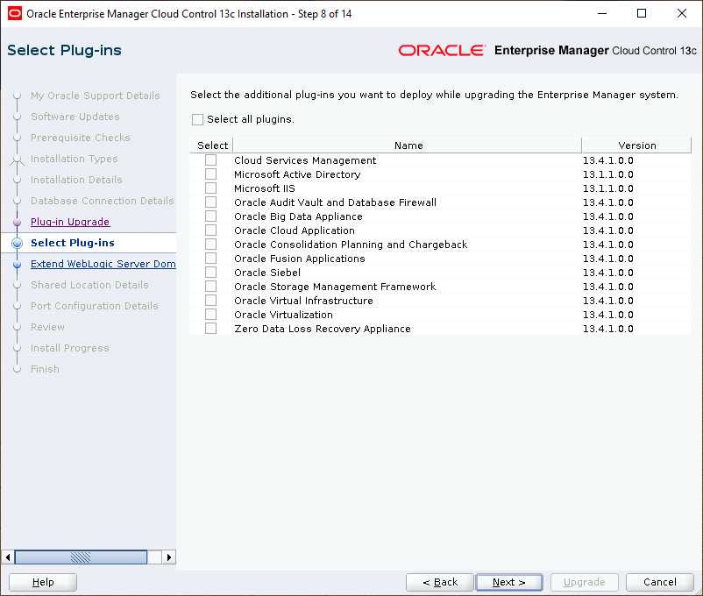Click the Review step label
Screen dimensions: 703x596
point(47,327)
